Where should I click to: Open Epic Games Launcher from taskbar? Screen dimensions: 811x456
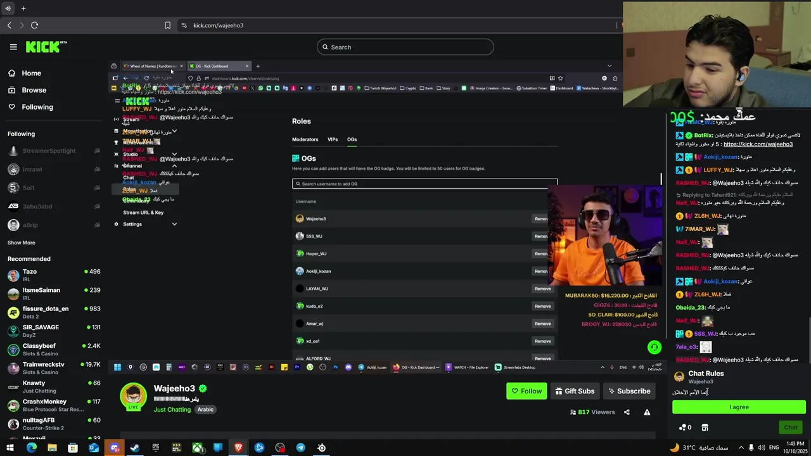coord(156,448)
